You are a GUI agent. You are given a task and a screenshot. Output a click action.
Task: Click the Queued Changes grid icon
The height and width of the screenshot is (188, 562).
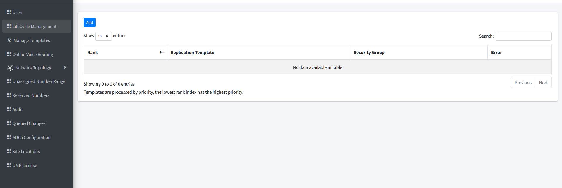click(x=9, y=123)
